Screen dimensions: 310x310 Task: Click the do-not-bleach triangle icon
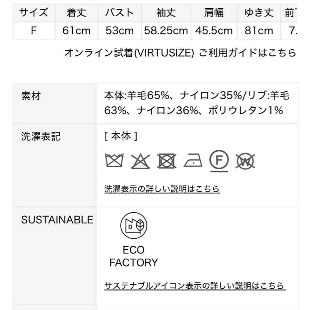tap(140, 161)
